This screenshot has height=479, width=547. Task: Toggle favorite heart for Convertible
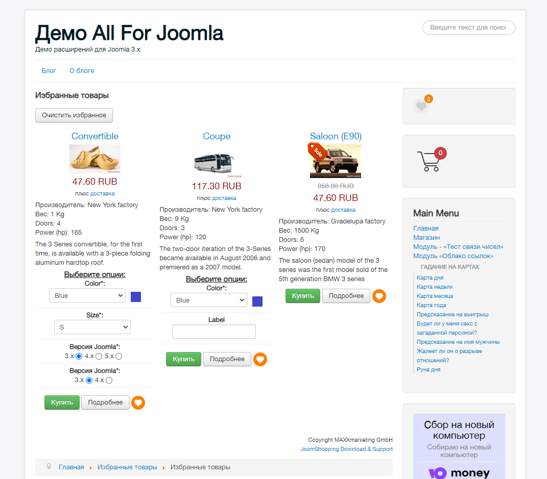(x=138, y=402)
